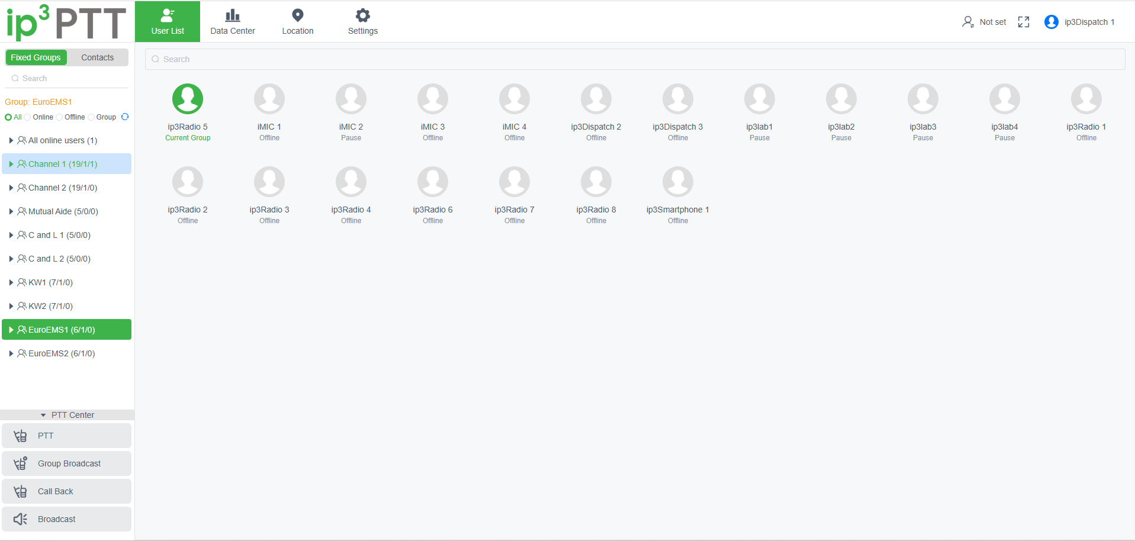Screen dimensions: 1135x541
Task: Click the Group Broadcast button
Action: [x=66, y=463]
